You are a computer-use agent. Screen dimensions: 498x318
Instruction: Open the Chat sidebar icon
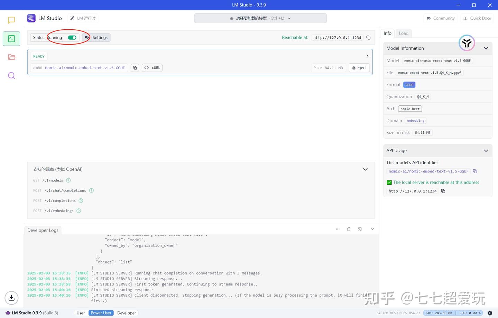11,20
